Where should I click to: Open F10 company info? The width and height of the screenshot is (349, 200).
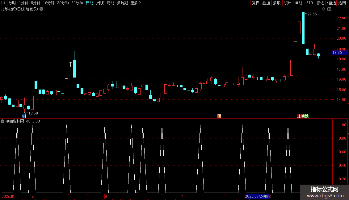(x=309, y=3)
